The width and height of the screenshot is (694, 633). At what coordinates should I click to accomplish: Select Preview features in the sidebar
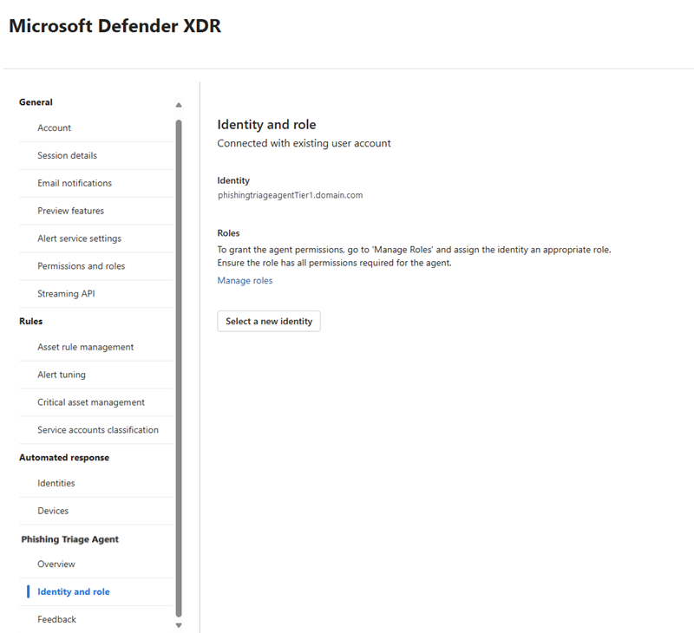70,211
